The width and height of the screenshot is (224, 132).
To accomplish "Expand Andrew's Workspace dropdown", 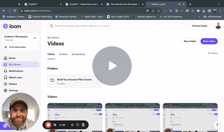I will 35,38.
